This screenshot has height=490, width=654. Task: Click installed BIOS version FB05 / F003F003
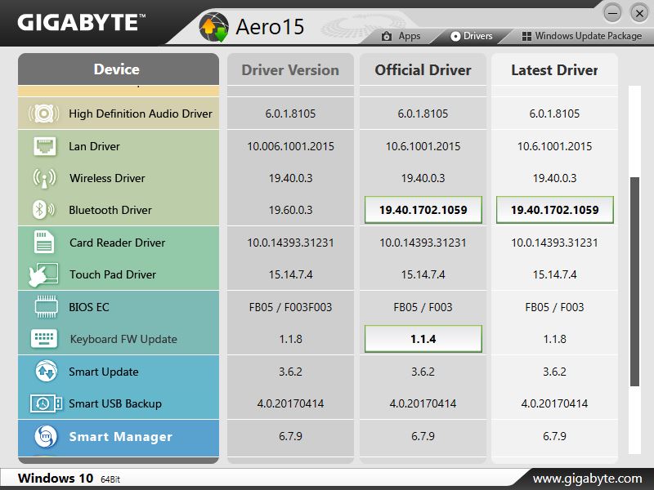(x=290, y=308)
